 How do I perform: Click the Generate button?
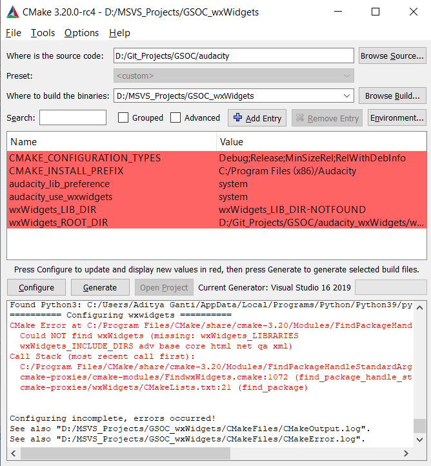(100, 287)
